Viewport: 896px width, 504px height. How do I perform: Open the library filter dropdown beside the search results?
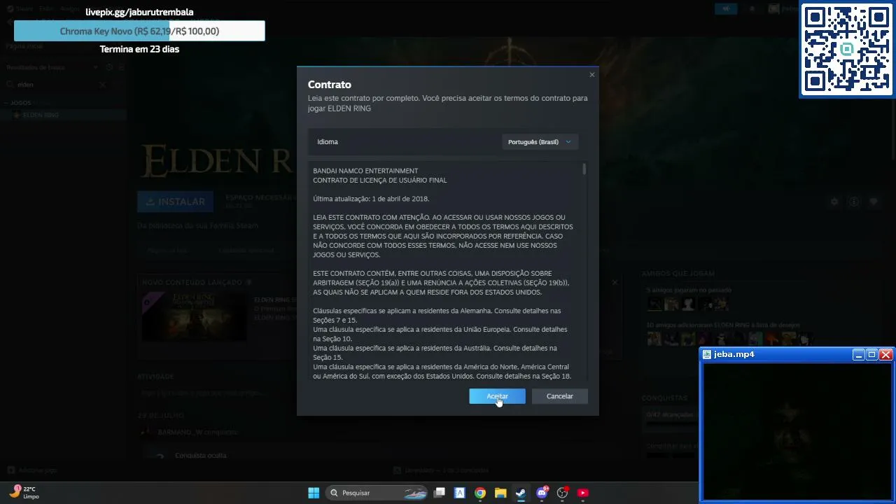tap(96, 67)
